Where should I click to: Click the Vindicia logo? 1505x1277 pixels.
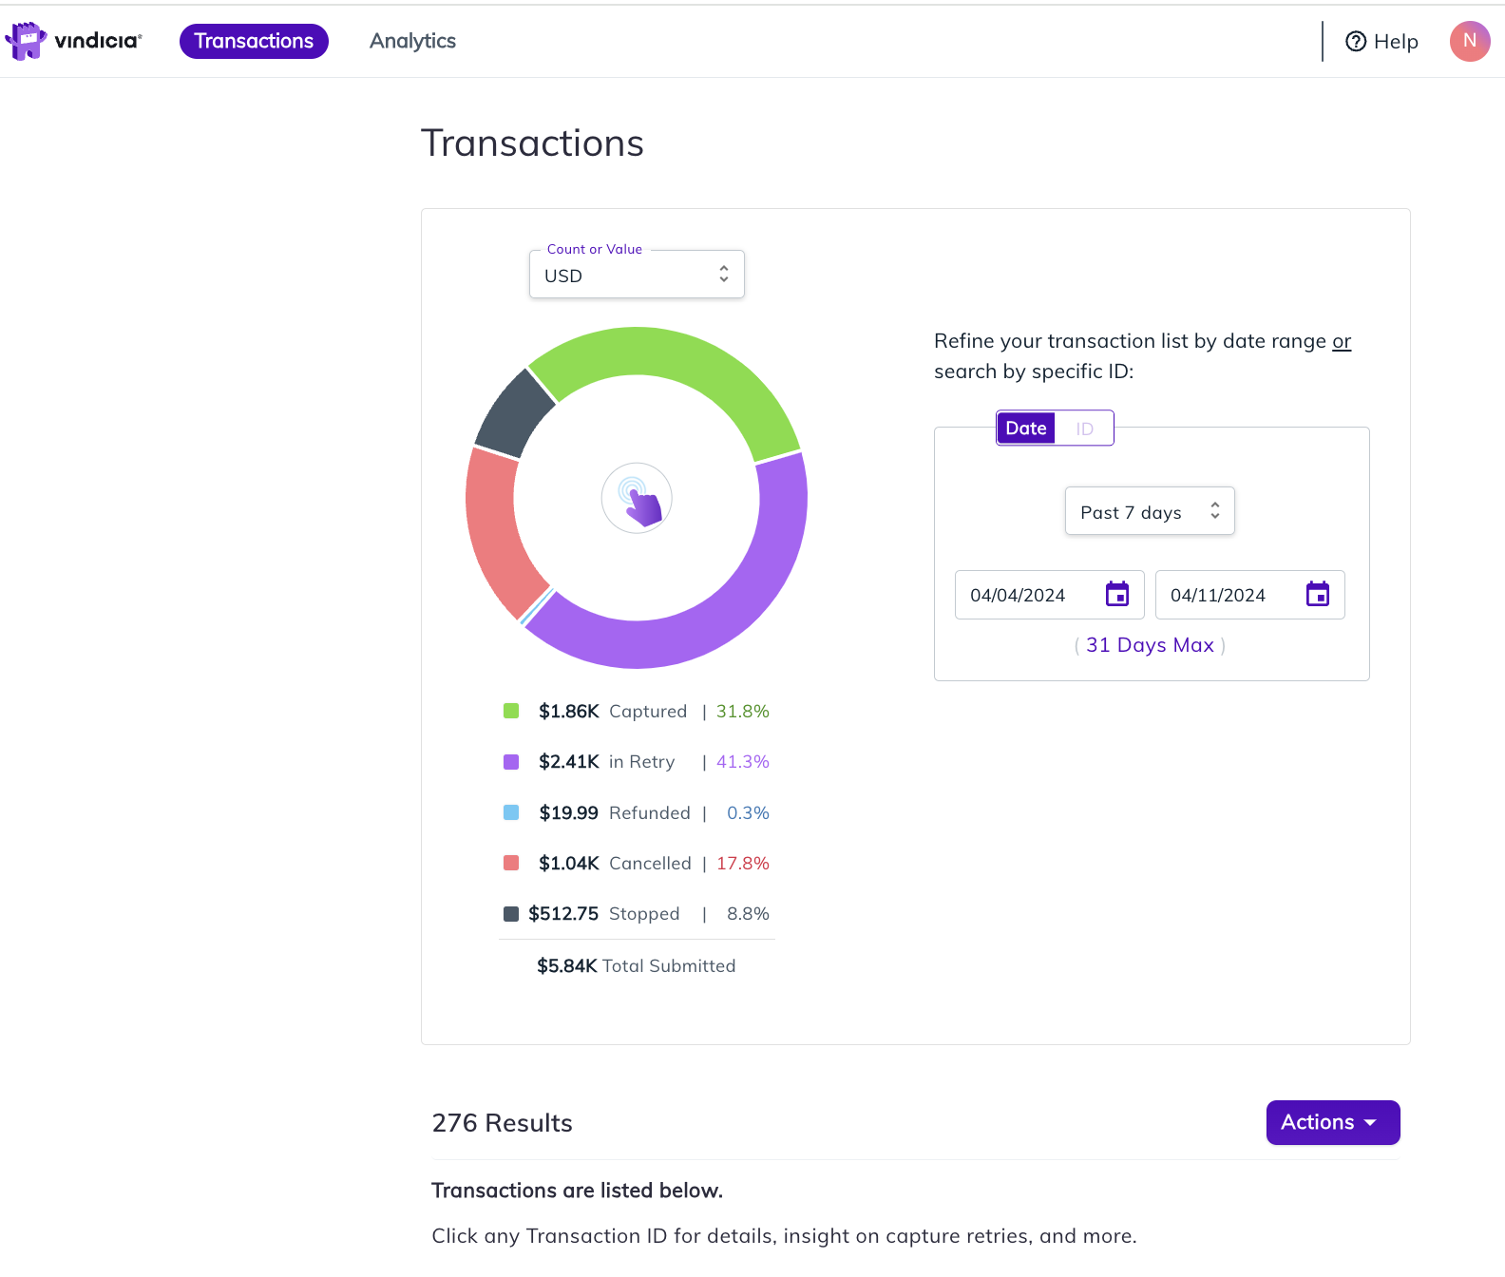73,41
